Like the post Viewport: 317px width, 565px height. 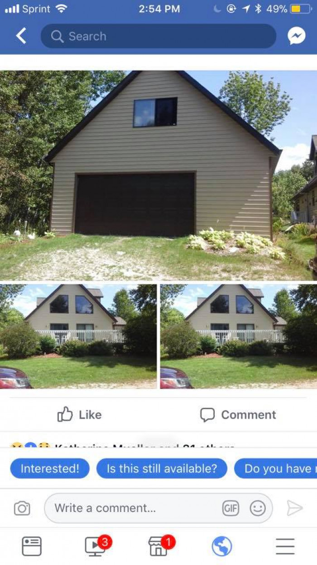tap(79, 415)
